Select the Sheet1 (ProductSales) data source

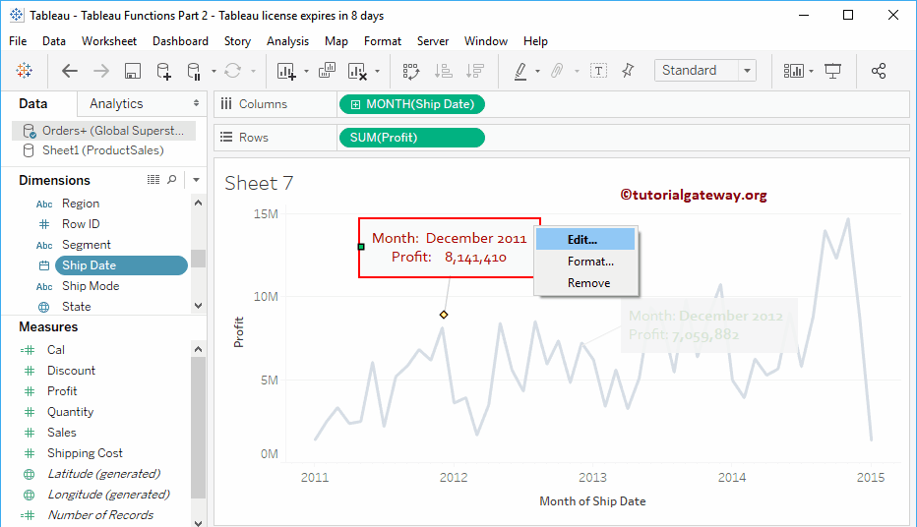pos(103,150)
